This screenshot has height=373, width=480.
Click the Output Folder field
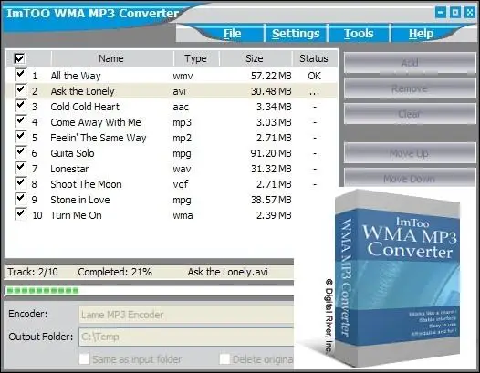[186, 337]
